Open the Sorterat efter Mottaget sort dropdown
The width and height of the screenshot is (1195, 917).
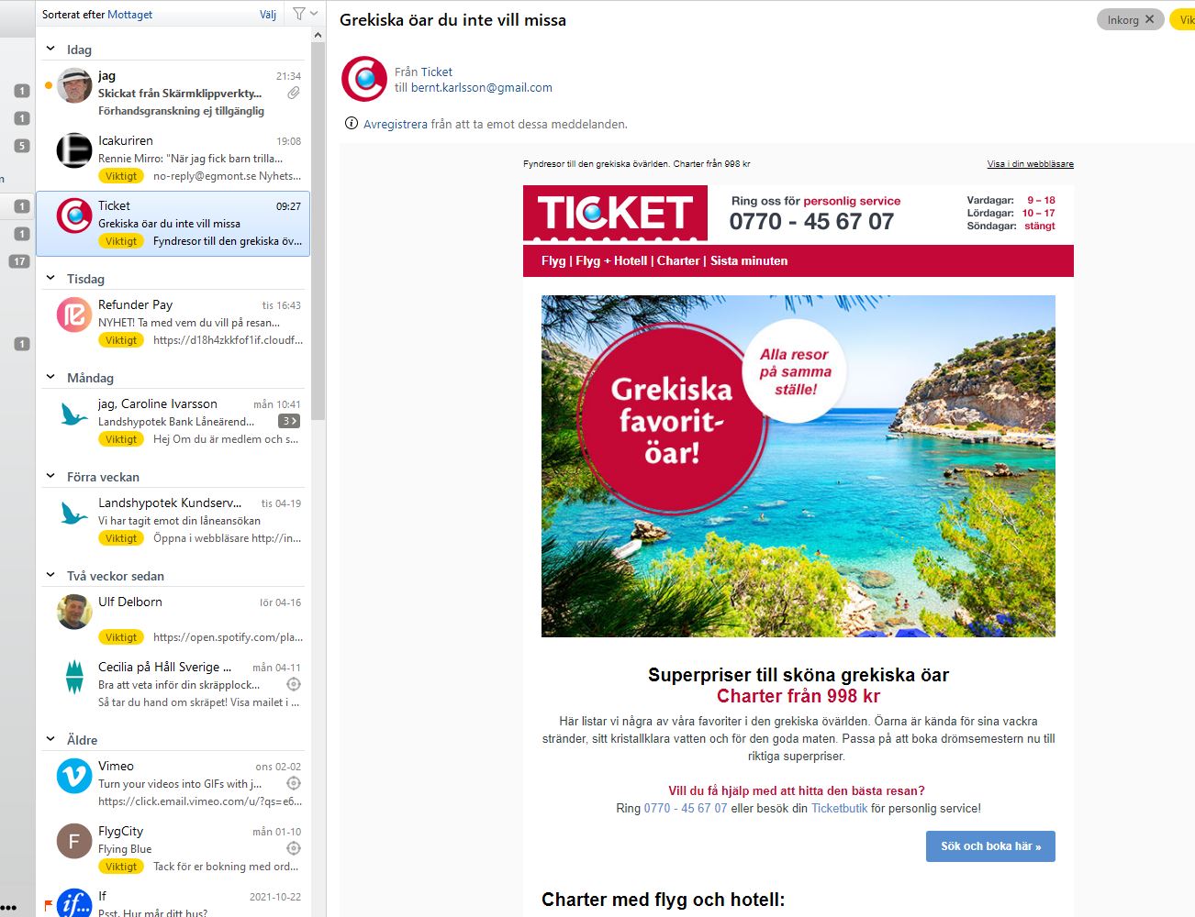click(x=97, y=15)
